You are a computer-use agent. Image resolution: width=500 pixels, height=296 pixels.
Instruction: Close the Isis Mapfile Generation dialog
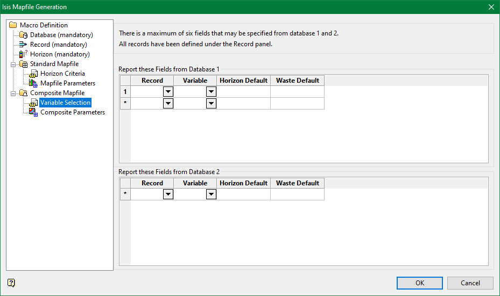(x=491, y=7)
